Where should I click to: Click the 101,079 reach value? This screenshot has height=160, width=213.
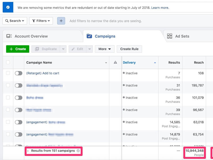click(198, 98)
